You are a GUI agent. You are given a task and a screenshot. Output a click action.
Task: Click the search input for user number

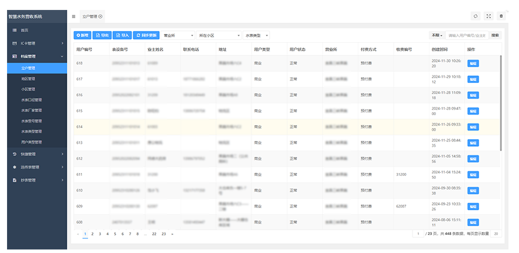coord(467,36)
